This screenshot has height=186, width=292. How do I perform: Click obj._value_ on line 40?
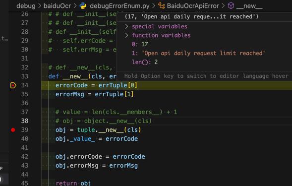pyautogui.click(x=75, y=139)
